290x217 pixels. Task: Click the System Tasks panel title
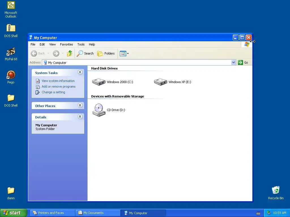(46, 73)
